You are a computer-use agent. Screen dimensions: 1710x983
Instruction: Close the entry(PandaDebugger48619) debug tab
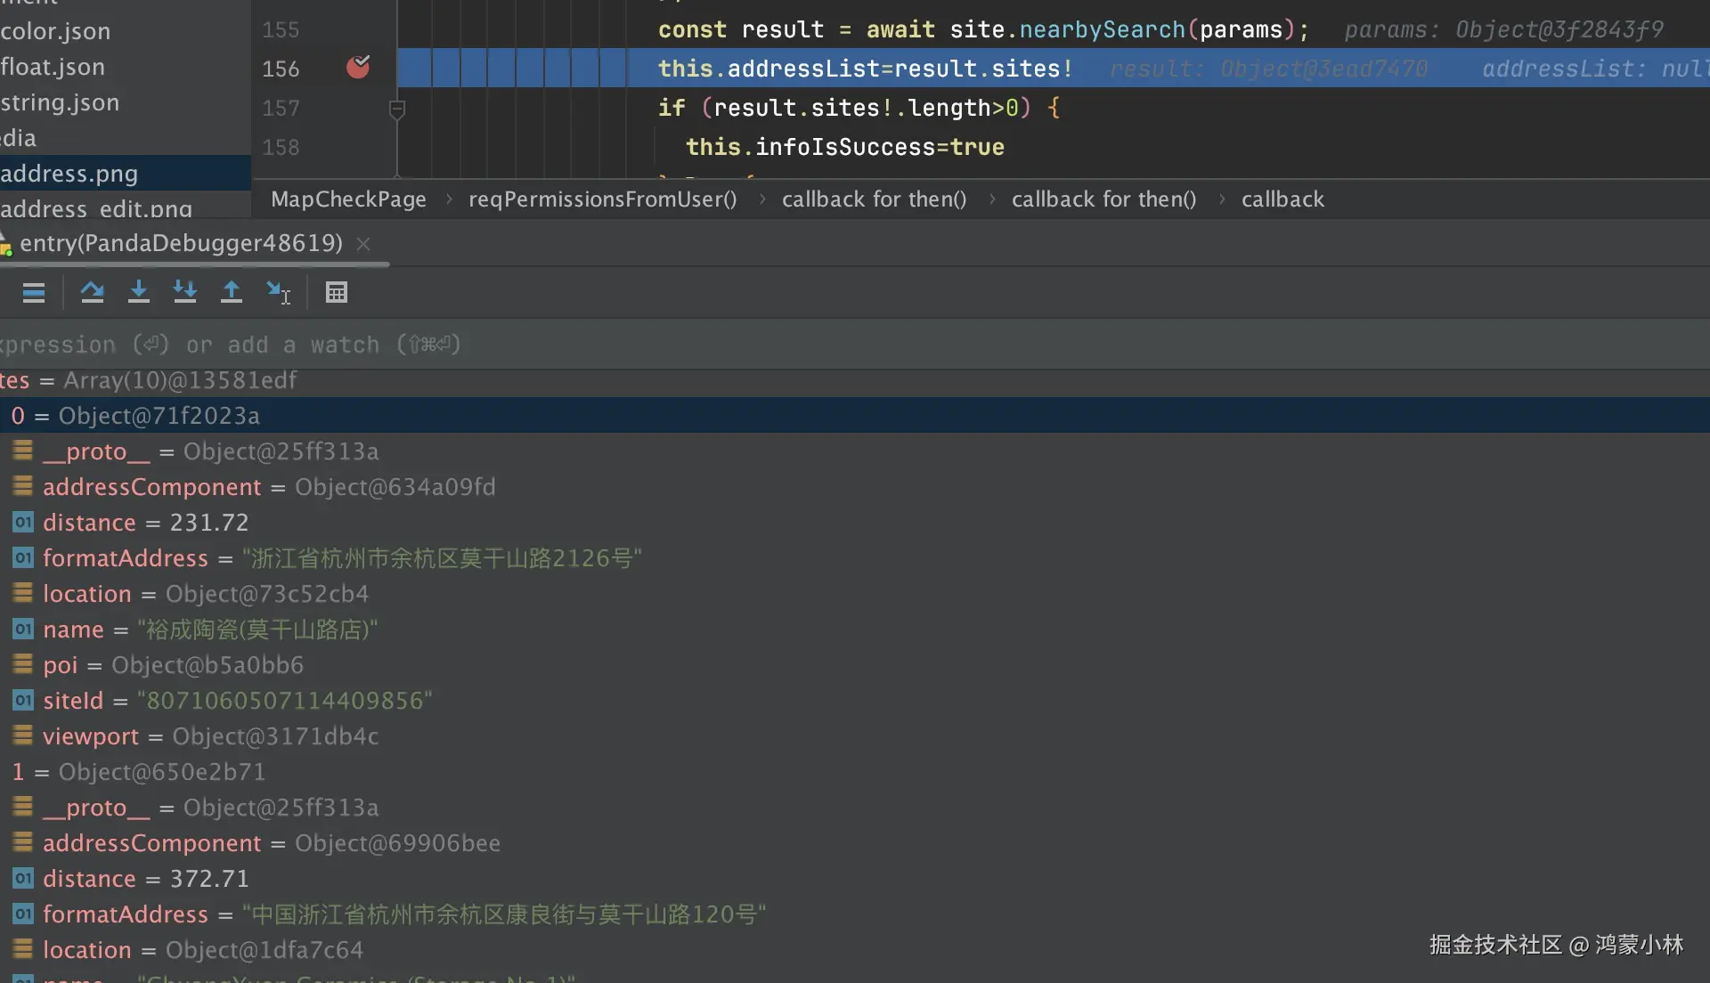[x=363, y=244]
